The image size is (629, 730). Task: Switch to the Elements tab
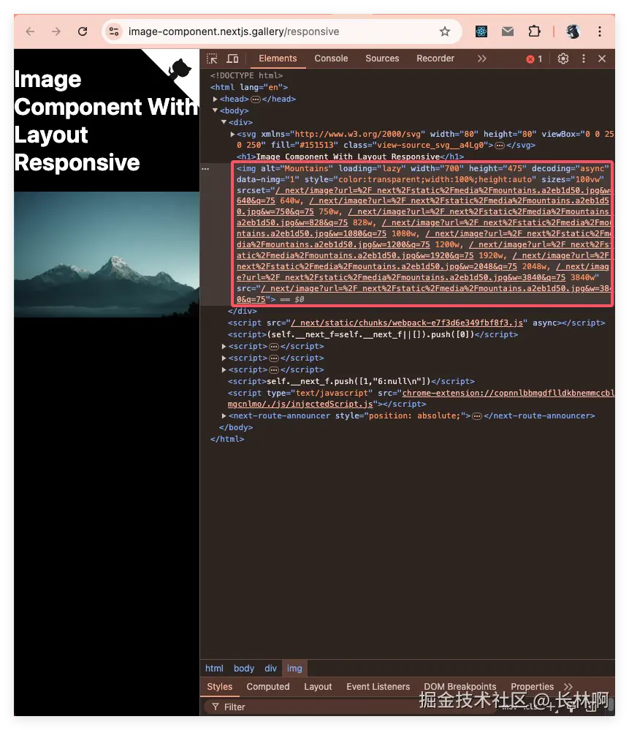coord(278,59)
